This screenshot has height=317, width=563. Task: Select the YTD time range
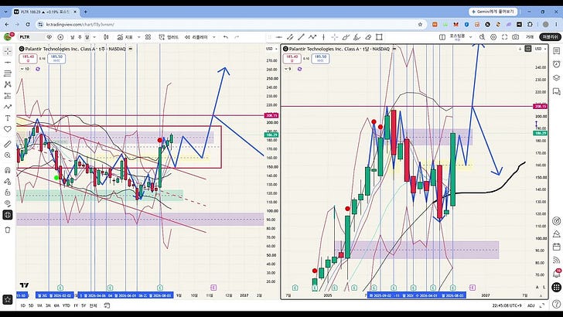point(66,305)
